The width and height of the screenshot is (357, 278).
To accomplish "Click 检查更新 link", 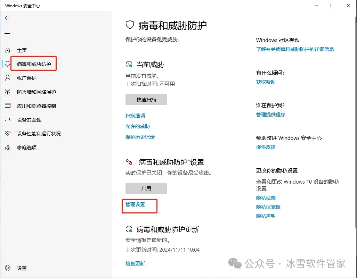I will (135, 263).
